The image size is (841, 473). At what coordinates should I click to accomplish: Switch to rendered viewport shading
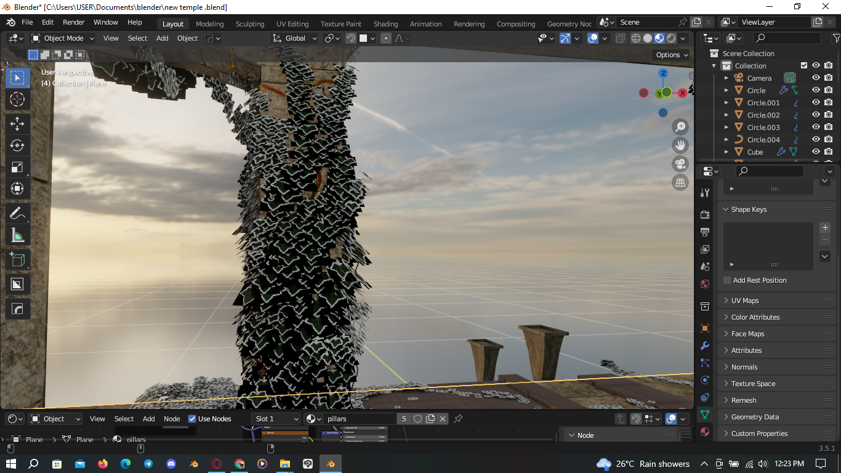point(671,38)
